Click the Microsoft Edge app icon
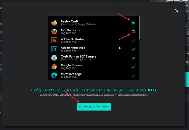 tap(54, 75)
